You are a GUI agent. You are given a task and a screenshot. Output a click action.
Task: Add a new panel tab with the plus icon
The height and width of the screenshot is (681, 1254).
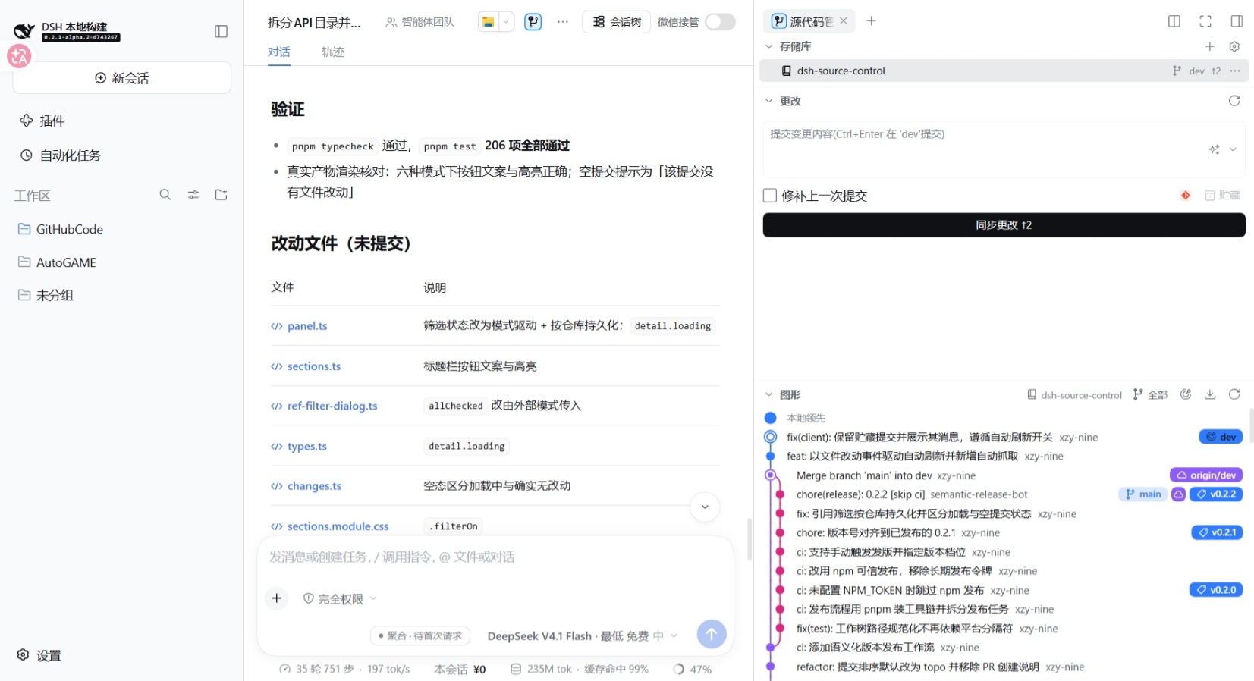[871, 21]
